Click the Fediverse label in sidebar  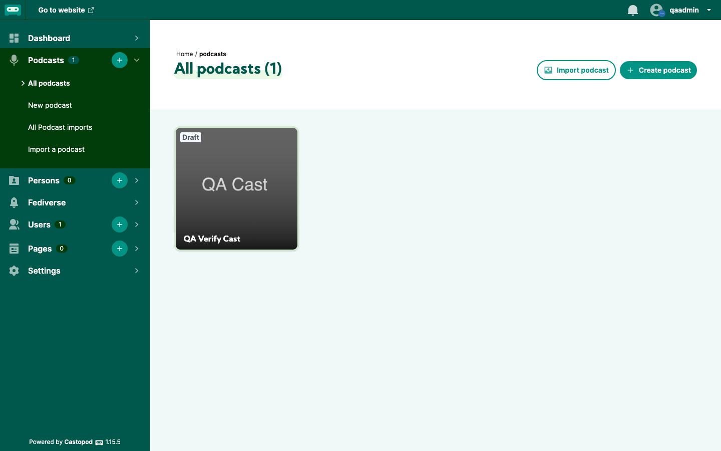(x=47, y=202)
